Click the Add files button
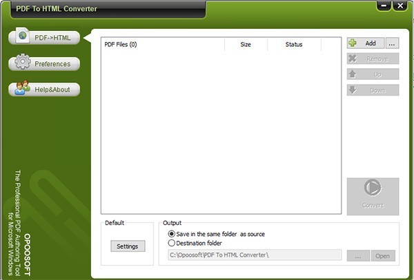Image resolution: width=414 pixels, height=280 pixels. pos(366,43)
